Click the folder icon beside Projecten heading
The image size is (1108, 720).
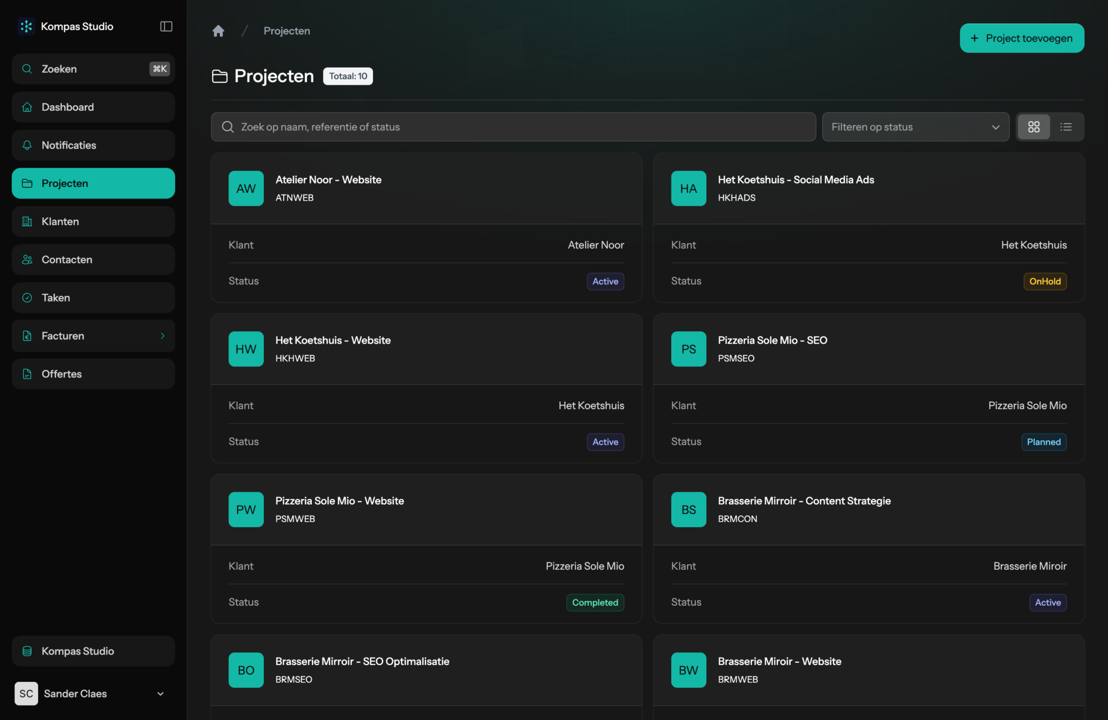point(220,76)
